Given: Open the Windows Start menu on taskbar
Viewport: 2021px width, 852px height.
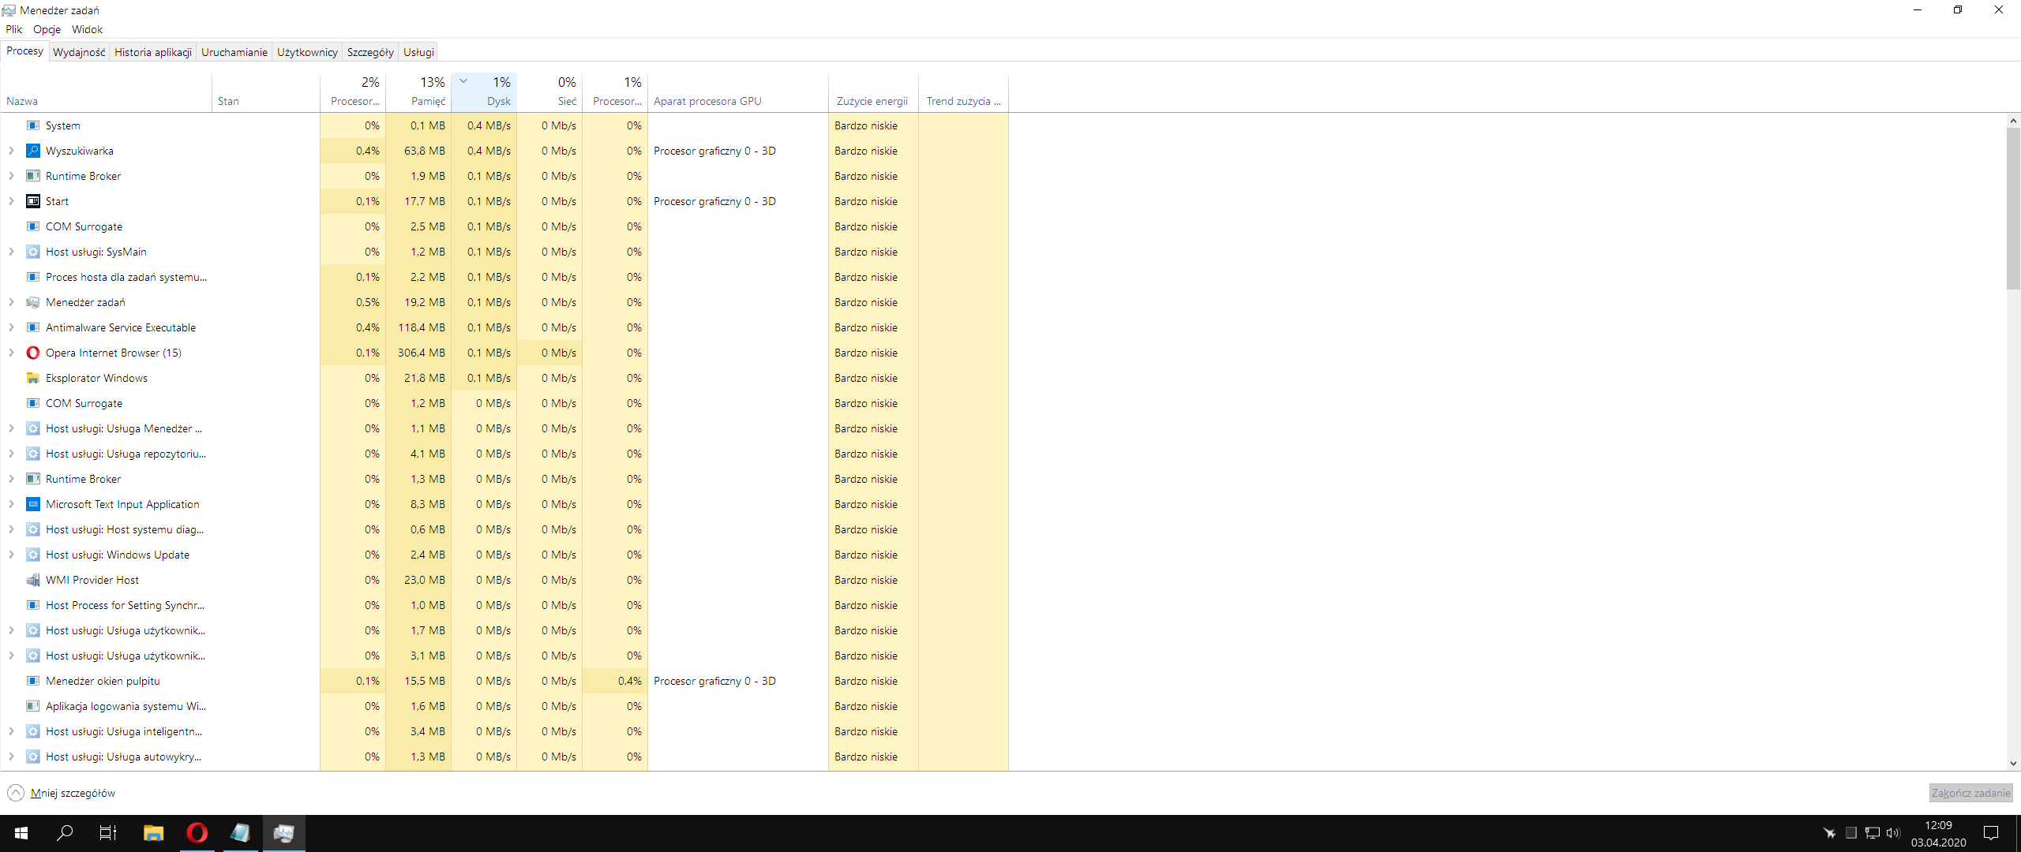Looking at the screenshot, I should [21, 833].
